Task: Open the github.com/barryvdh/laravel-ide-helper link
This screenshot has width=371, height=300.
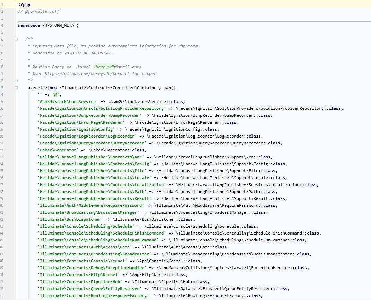Action: (x=101, y=74)
